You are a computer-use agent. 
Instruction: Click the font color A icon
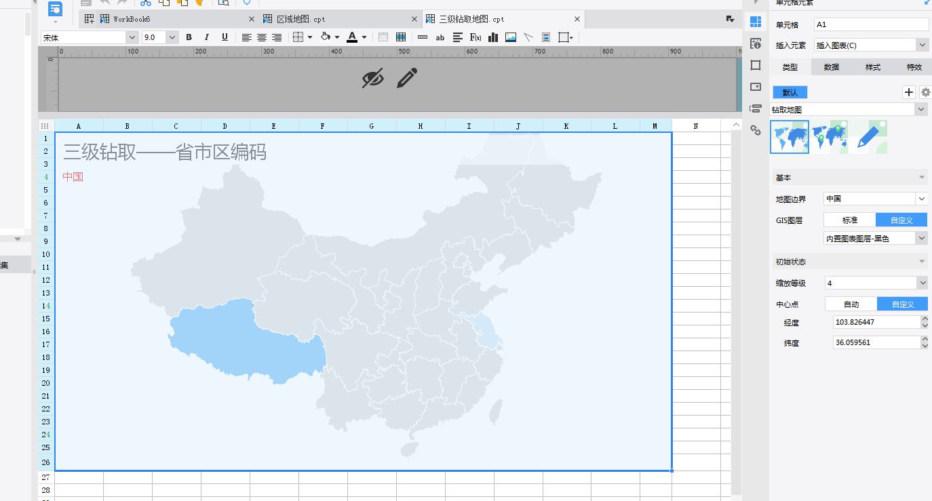click(x=352, y=37)
